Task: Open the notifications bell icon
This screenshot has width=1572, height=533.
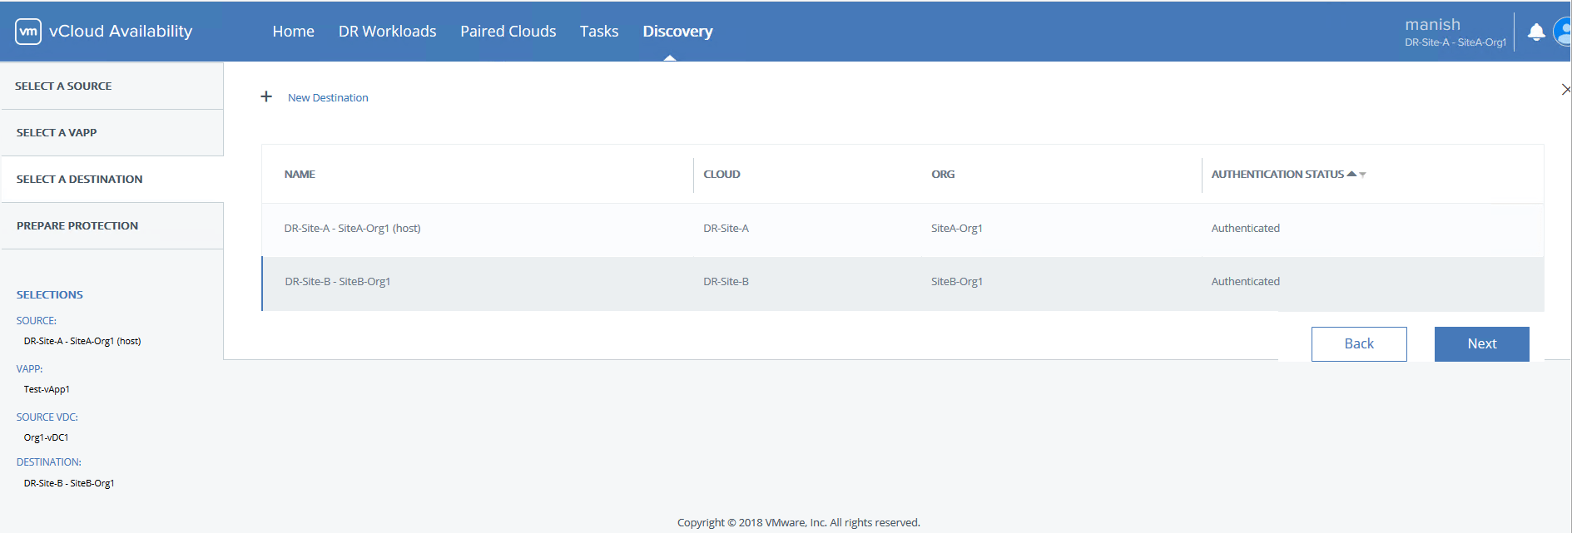Action: [x=1536, y=32]
